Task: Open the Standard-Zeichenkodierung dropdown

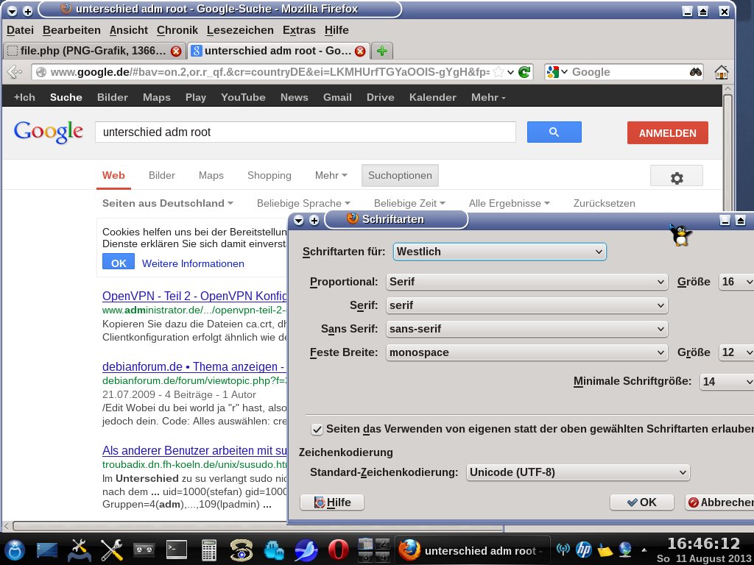Action: (578, 472)
